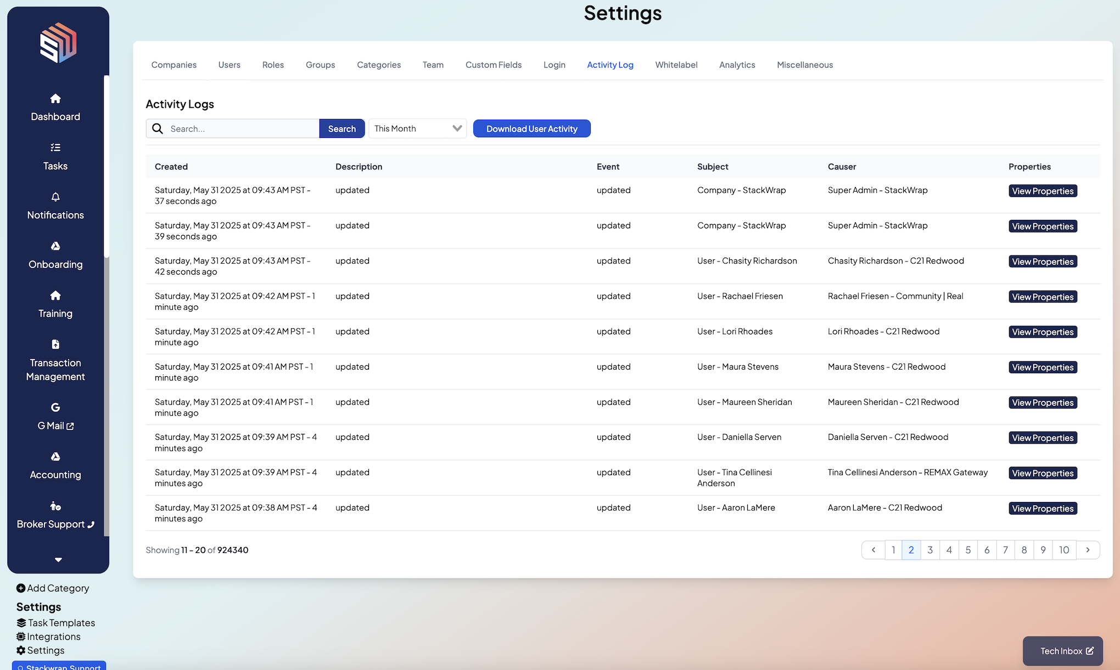View Properties for Maura Stevens row
Screen dimensions: 1120x670
tap(1043, 367)
